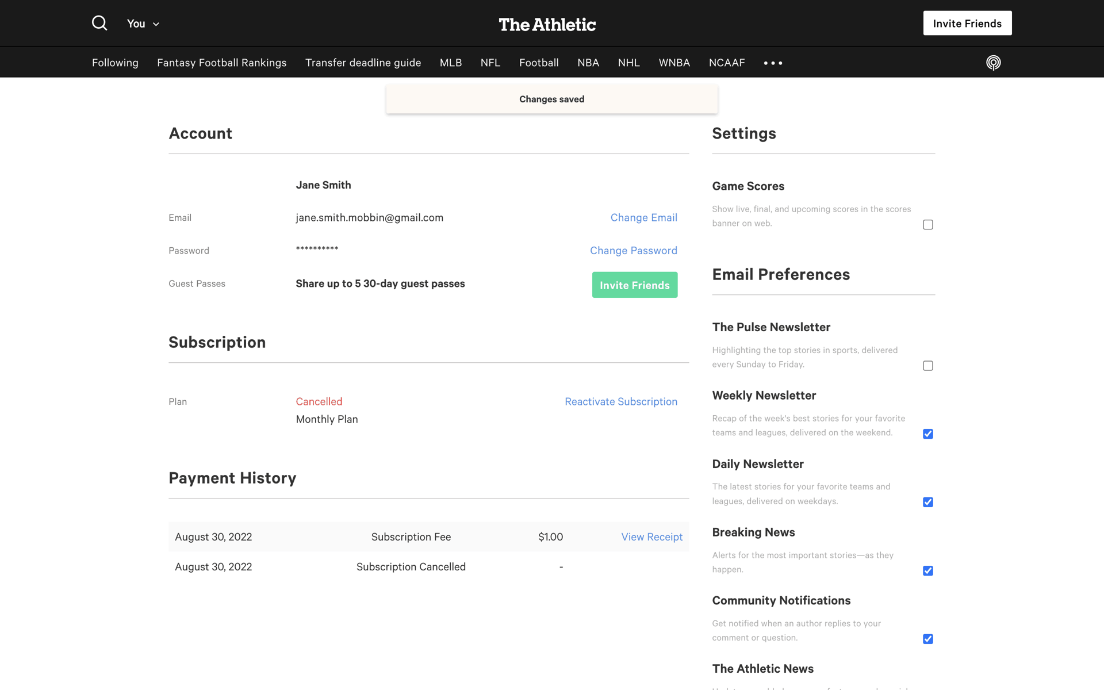Click the Subscription Cancelled row label
Image resolution: width=1104 pixels, height=690 pixels.
411,566
